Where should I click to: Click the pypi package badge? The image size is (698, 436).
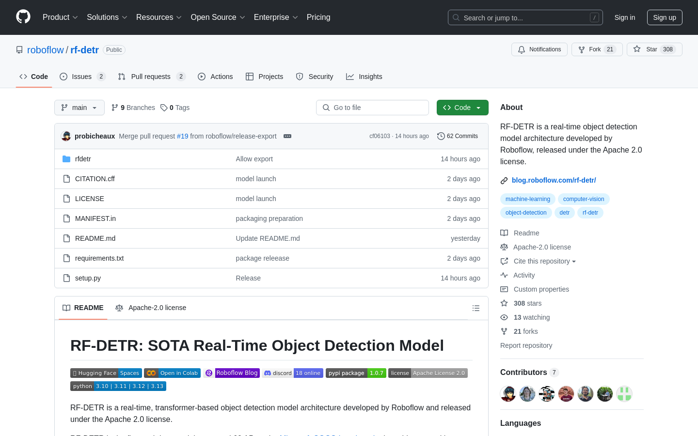[356, 373]
